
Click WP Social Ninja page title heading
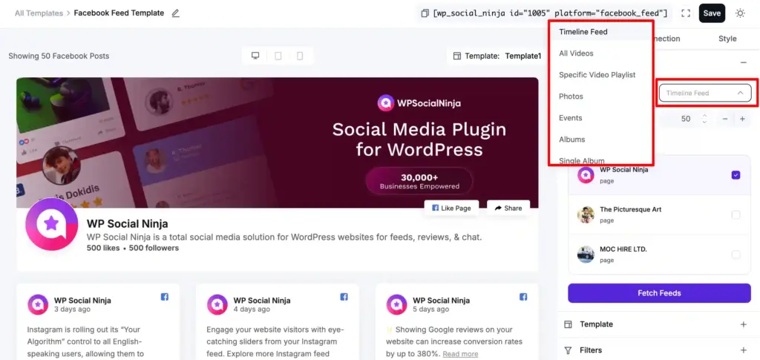[x=128, y=224]
